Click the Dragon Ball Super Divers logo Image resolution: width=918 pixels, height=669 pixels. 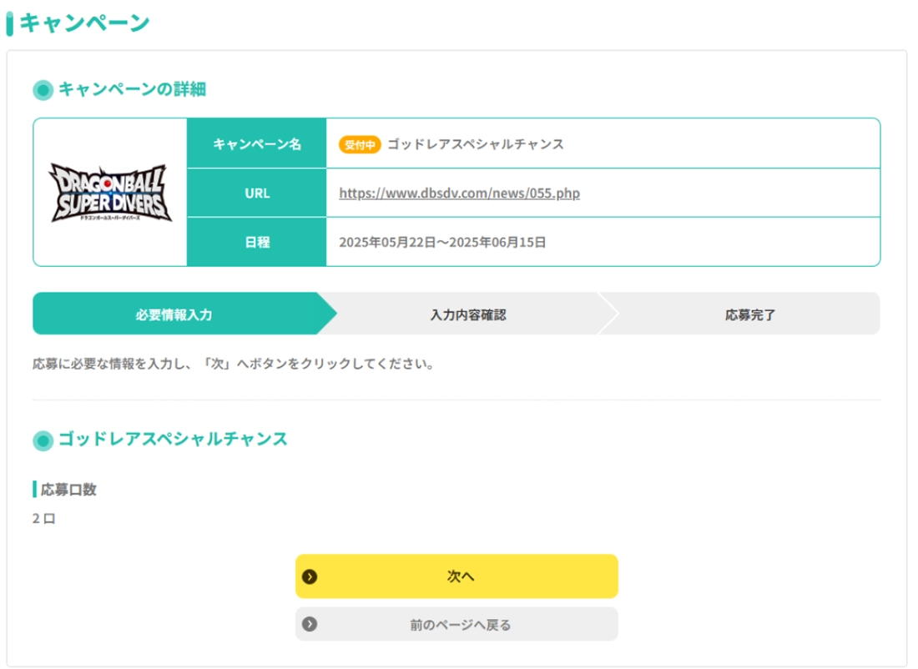[111, 193]
